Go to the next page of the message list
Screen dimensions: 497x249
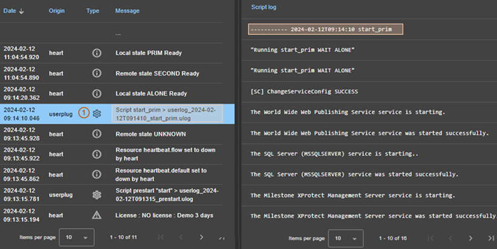coord(201,238)
